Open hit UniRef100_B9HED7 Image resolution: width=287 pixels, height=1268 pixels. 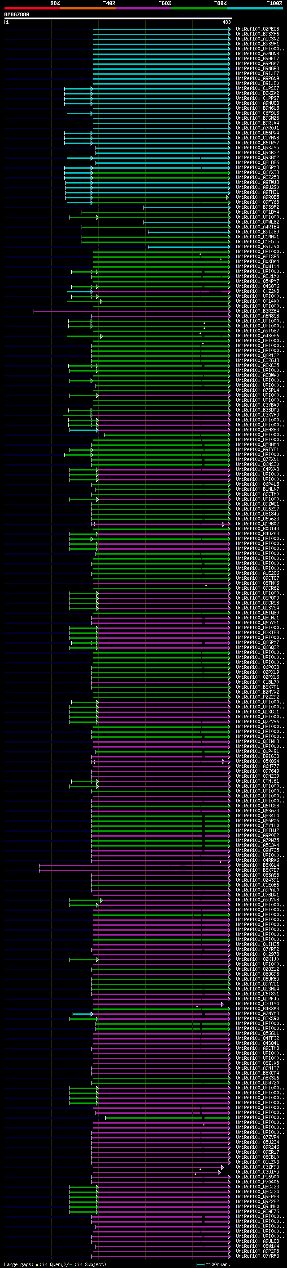pos(257,58)
